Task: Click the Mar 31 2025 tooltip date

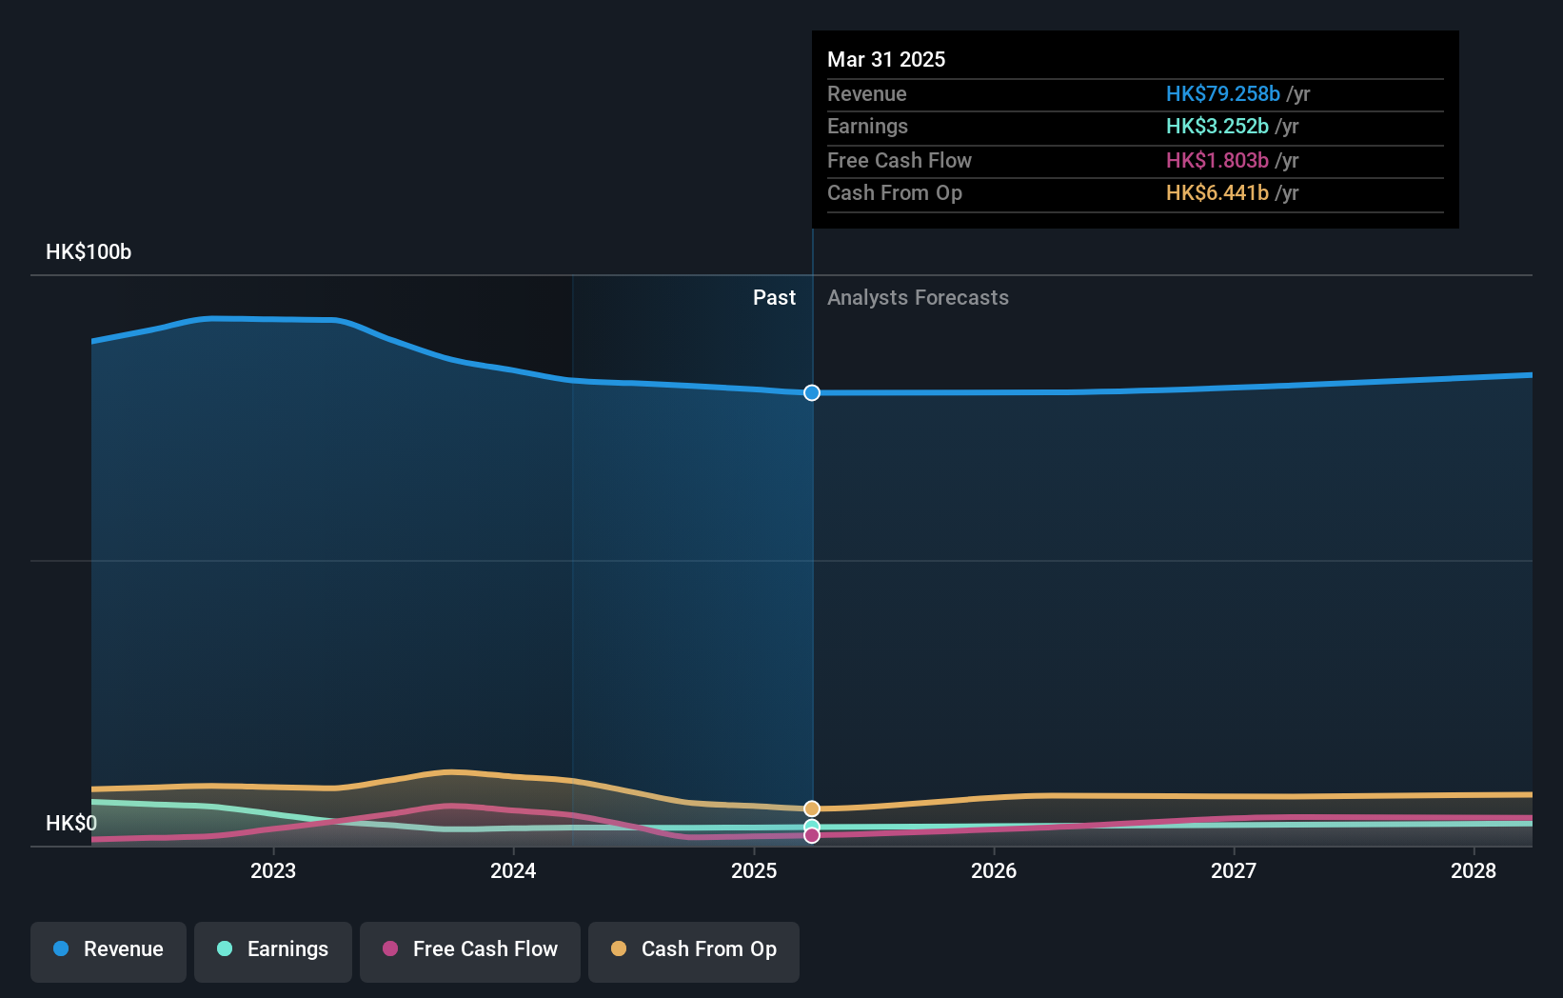Action: coord(886,59)
